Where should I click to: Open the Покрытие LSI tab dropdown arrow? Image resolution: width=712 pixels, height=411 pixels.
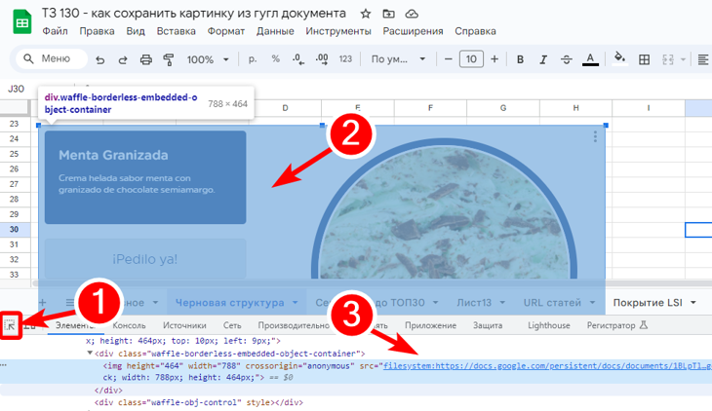(693, 303)
